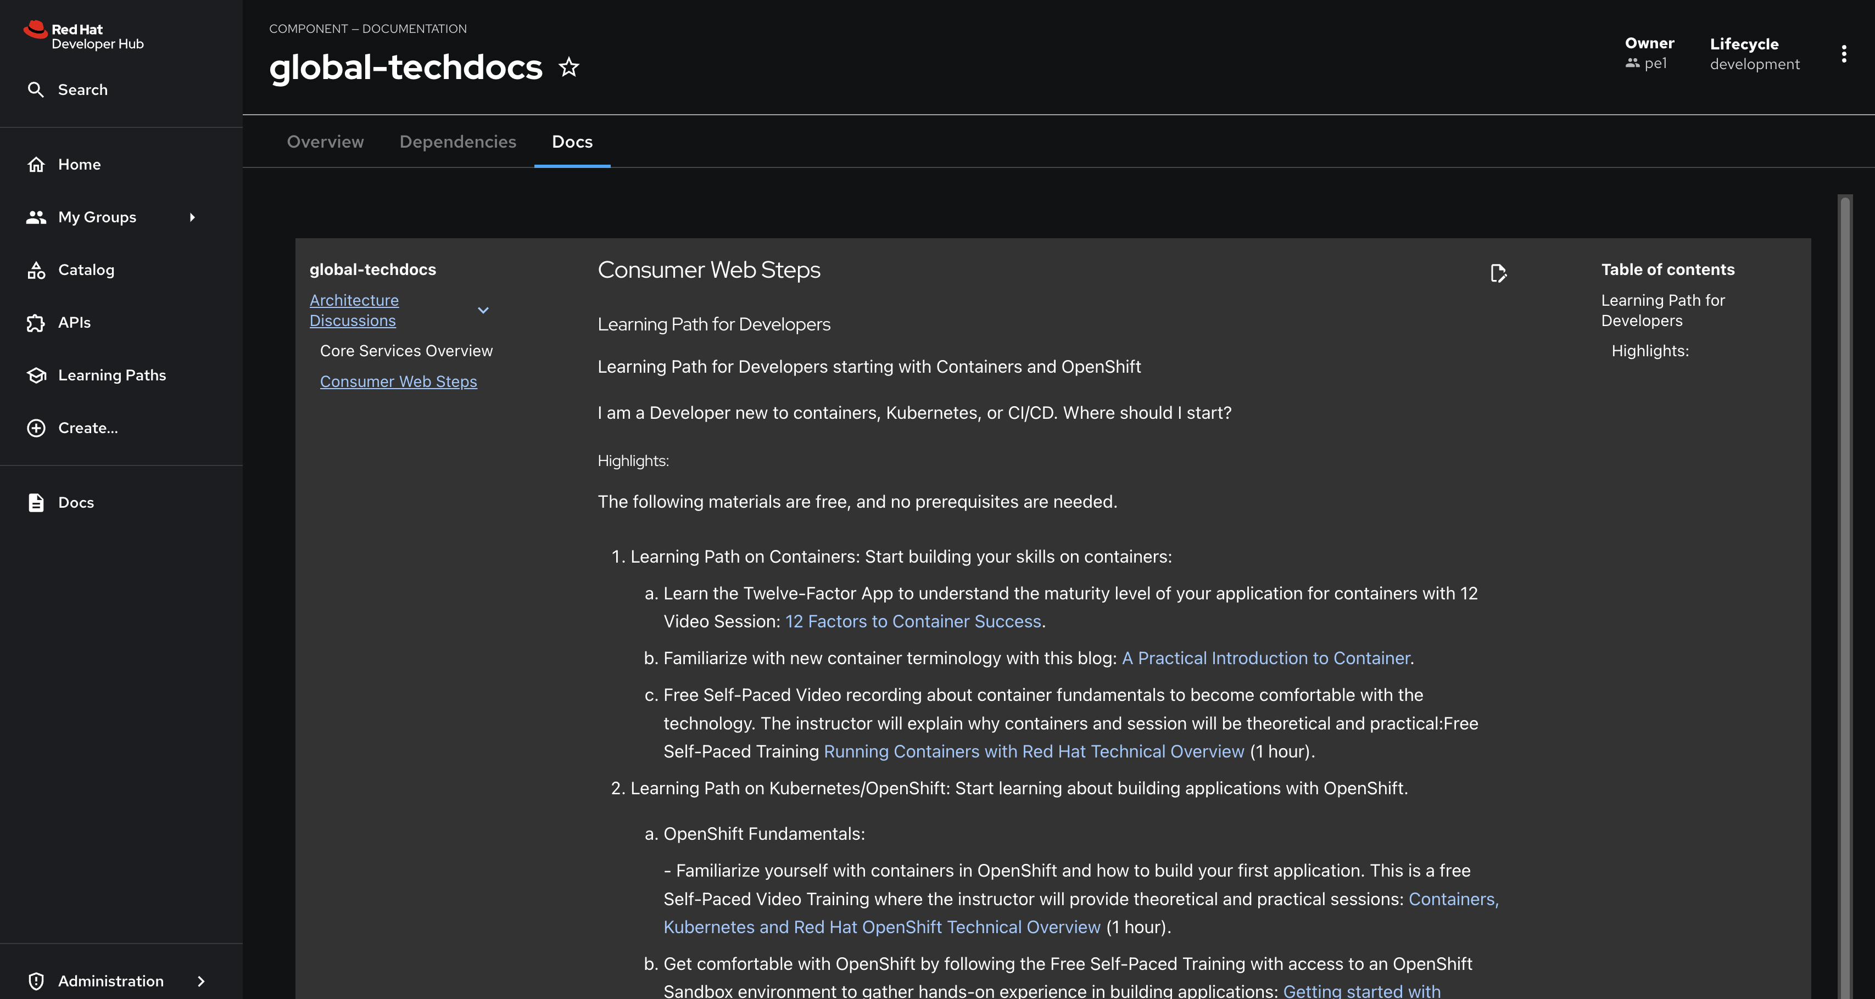Click the Administration shield icon

[36, 981]
